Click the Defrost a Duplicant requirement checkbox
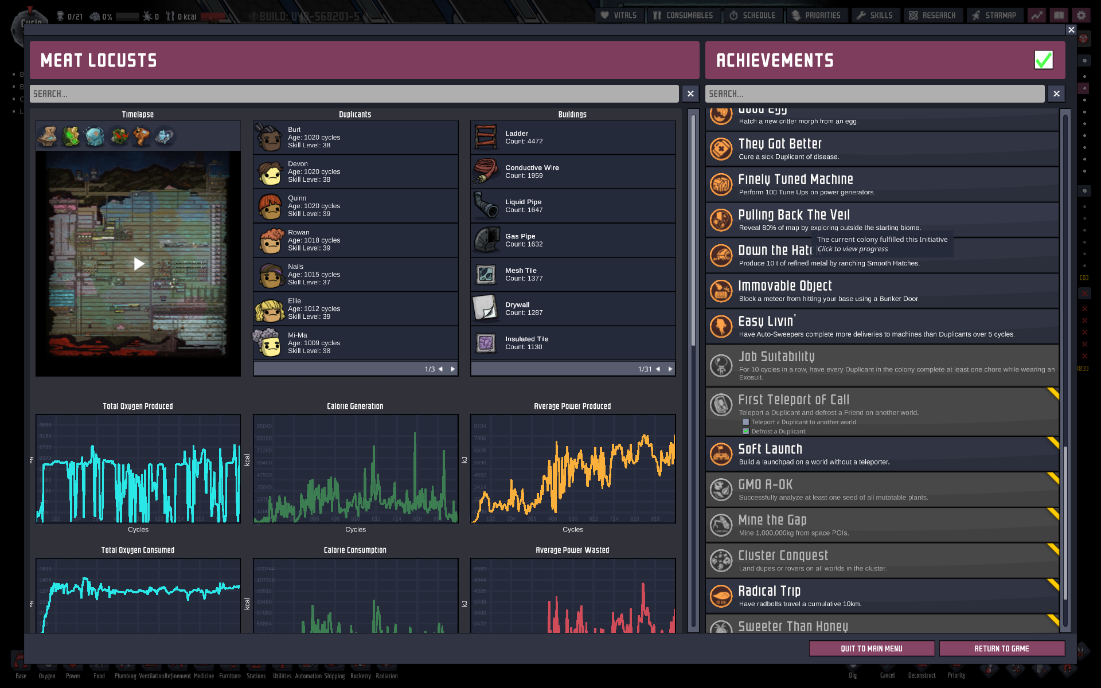The width and height of the screenshot is (1101, 688). [746, 431]
